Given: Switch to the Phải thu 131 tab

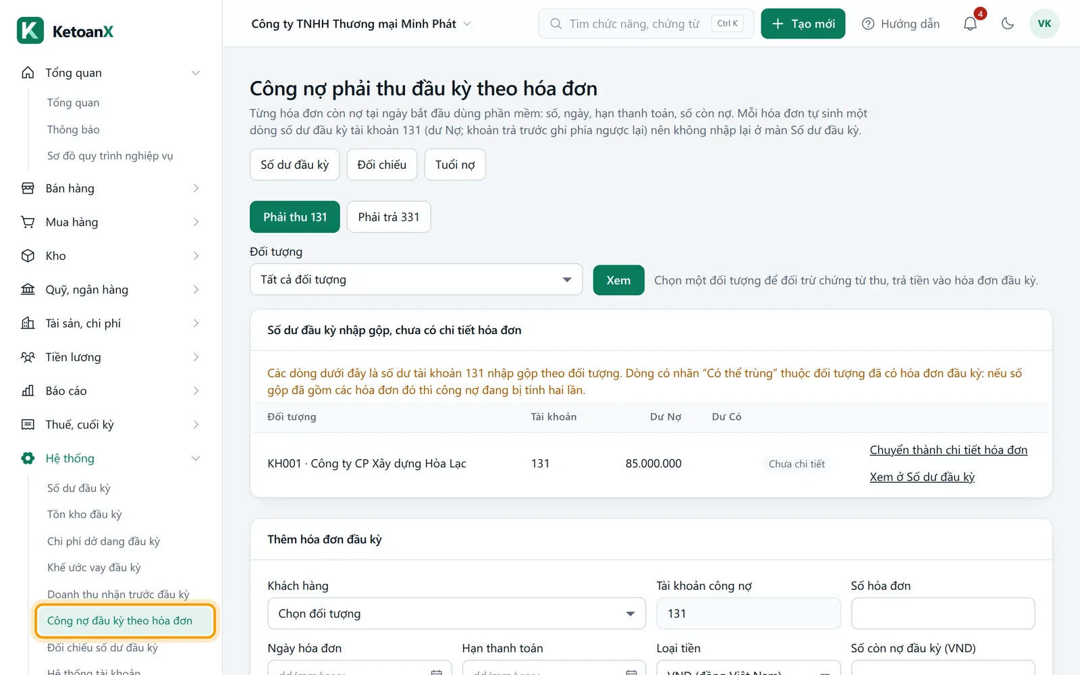Looking at the screenshot, I should (295, 217).
